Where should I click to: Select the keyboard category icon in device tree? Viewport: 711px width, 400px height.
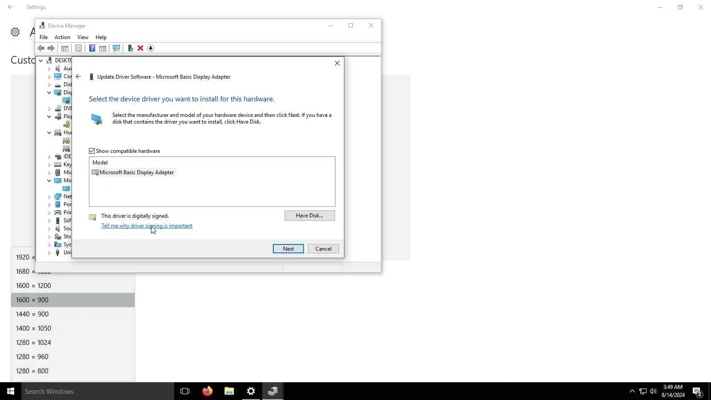pos(58,164)
